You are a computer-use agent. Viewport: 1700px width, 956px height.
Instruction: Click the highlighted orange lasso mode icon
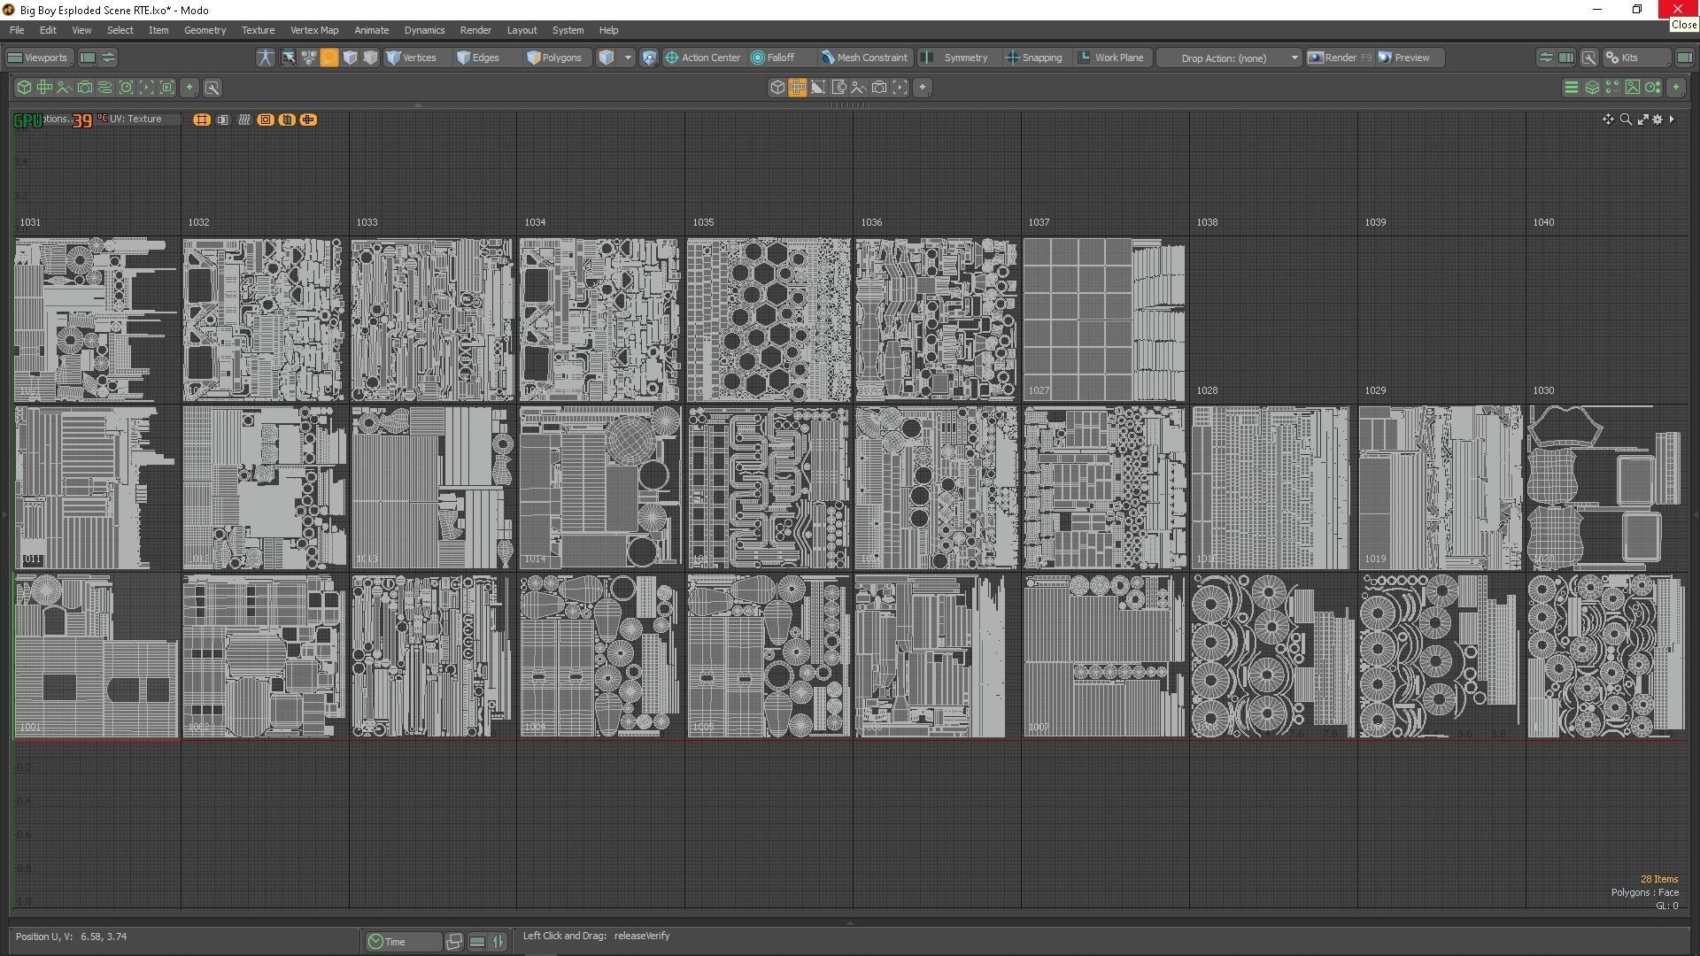click(x=328, y=58)
